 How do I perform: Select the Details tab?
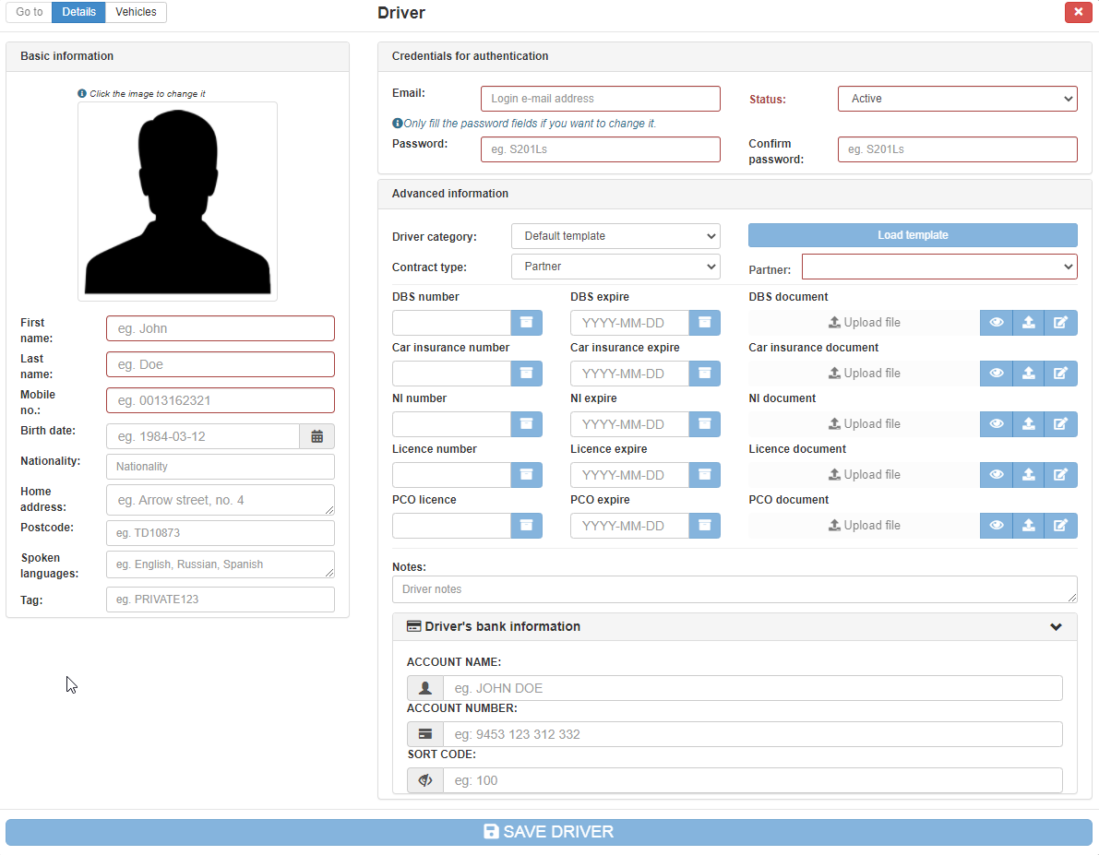click(78, 12)
